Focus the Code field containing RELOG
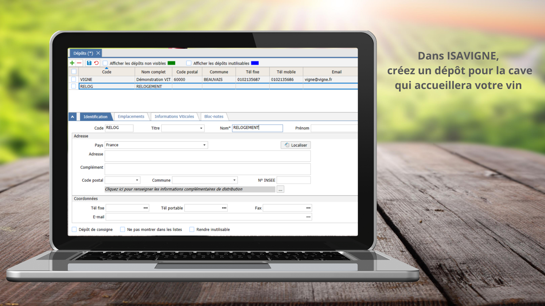Image resolution: width=545 pixels, height=306 pixels. click(x=119, y=128)
